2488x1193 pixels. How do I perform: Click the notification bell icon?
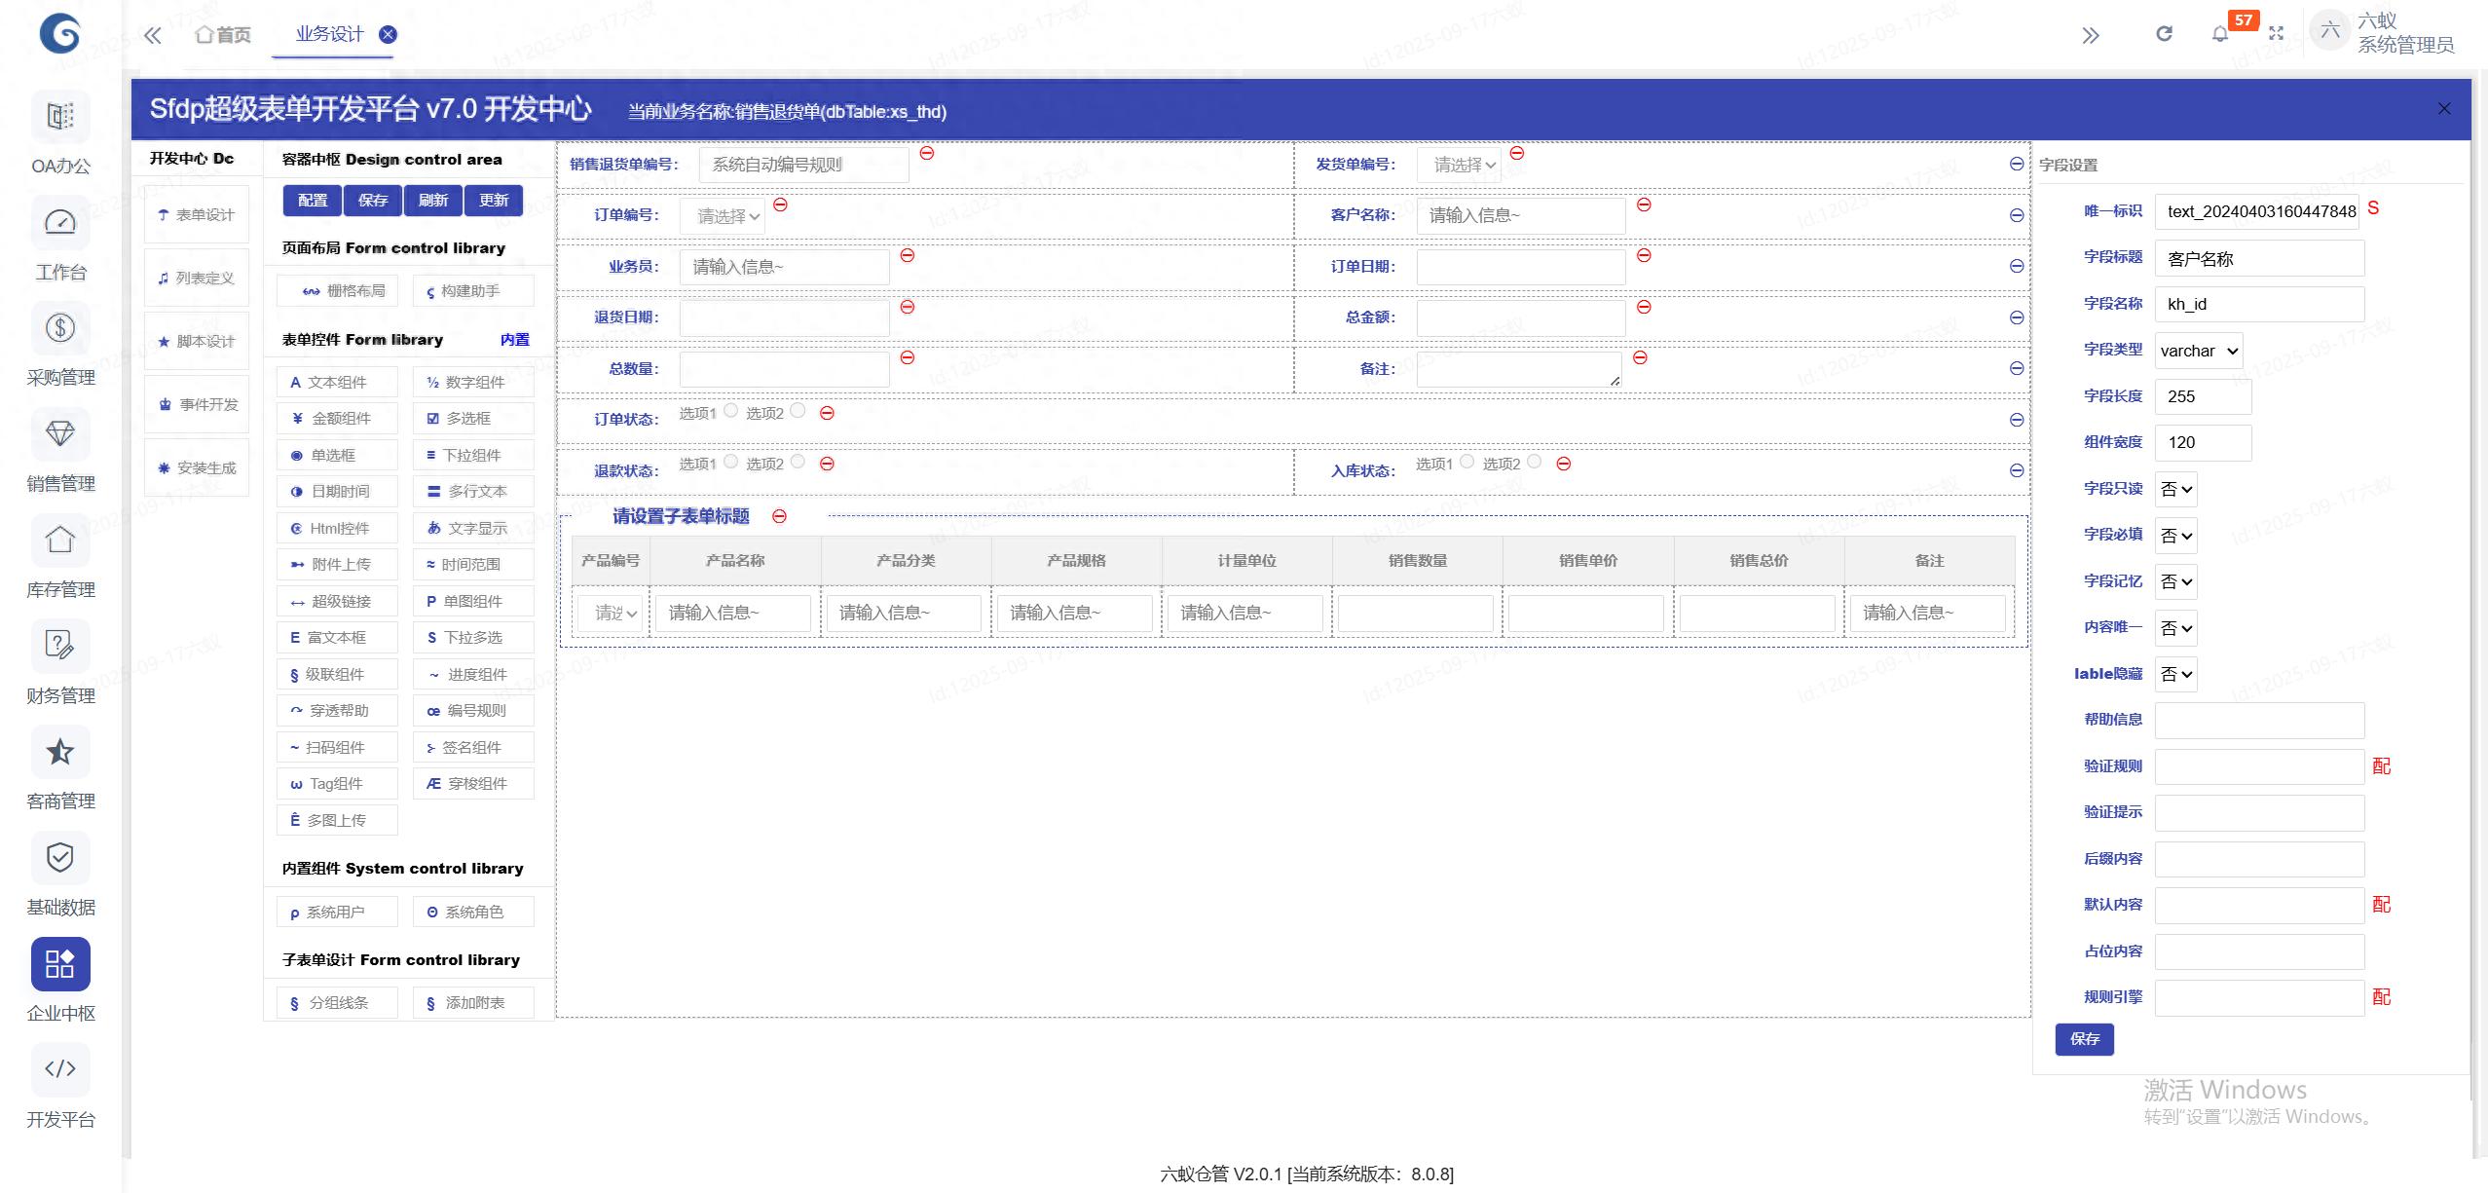coord(2221,34)
